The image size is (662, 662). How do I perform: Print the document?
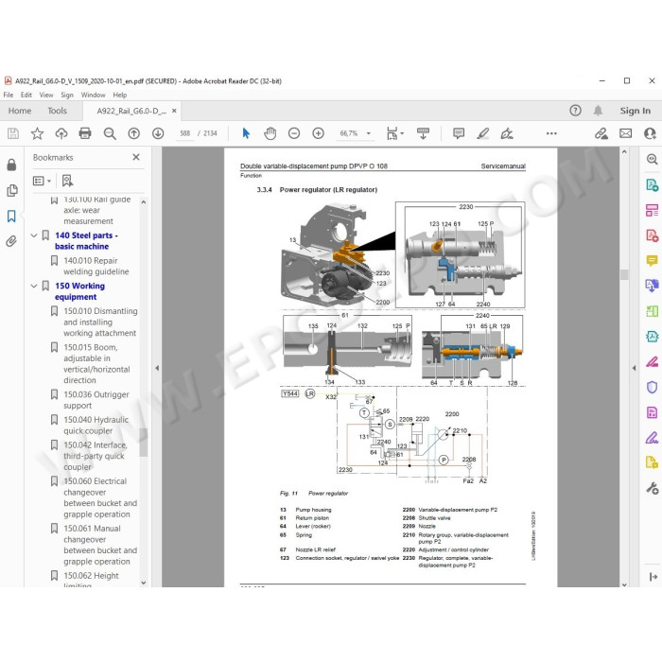click(85, 134)
